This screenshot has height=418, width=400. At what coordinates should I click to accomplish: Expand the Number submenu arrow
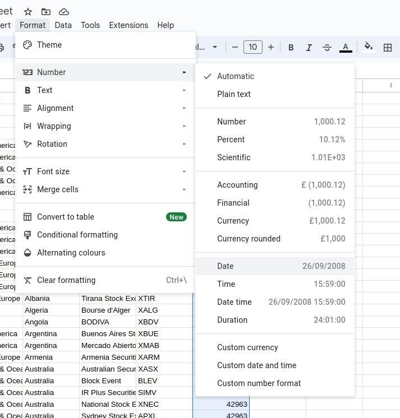pyautogui.click(x=184, y=72)
